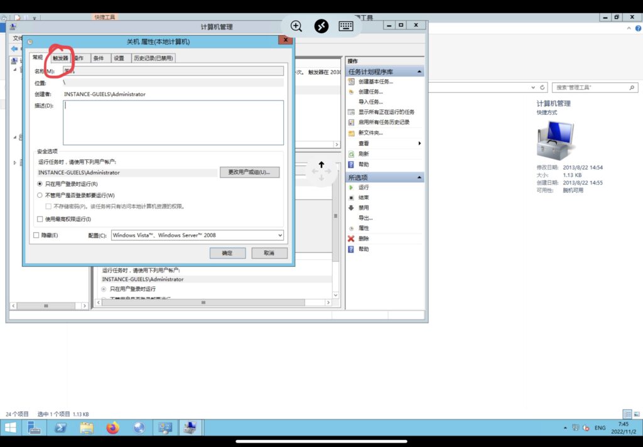
Task: Collapse the 任务计划程序库 actions section
Action: [x=419, y=72]
